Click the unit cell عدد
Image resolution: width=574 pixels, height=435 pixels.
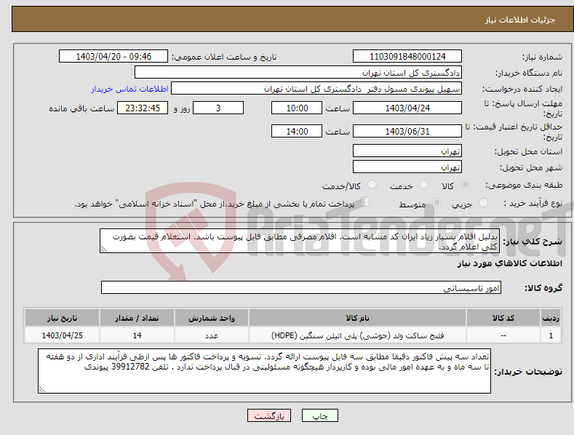212,335
